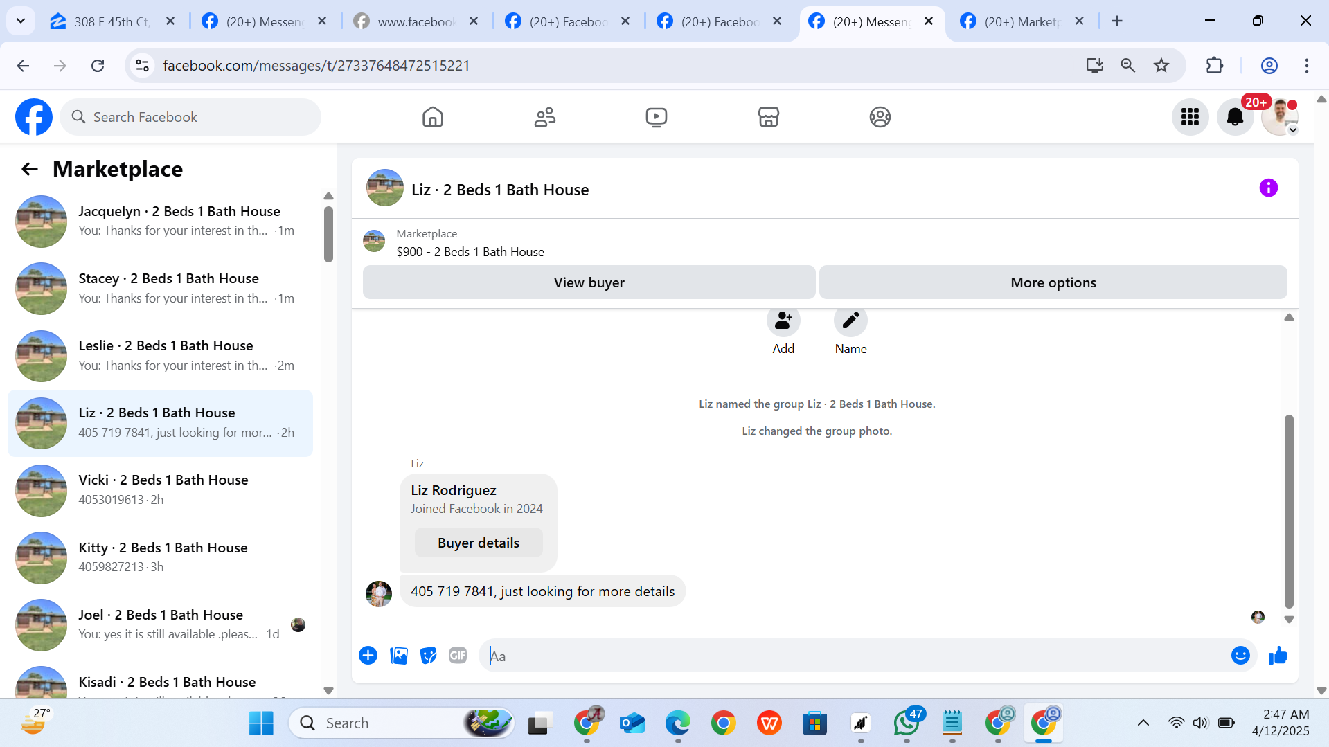Open the Windows Start menu

tap(261, 723)
